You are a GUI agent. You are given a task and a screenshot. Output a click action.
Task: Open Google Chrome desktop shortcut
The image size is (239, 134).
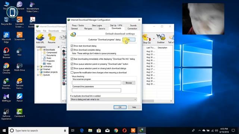6,68
